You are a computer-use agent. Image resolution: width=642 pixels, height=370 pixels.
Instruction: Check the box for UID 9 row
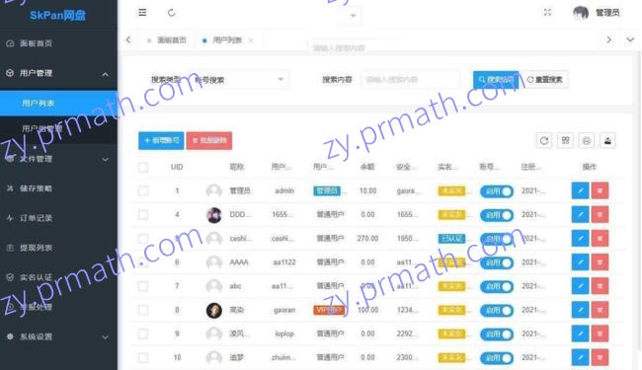coord(143,334)
